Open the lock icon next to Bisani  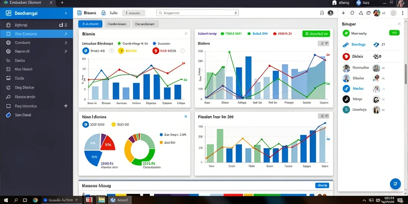(x=103, y=13)
